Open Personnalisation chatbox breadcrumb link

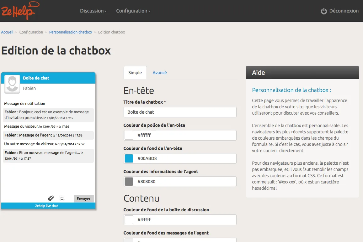tap(71, 32)
